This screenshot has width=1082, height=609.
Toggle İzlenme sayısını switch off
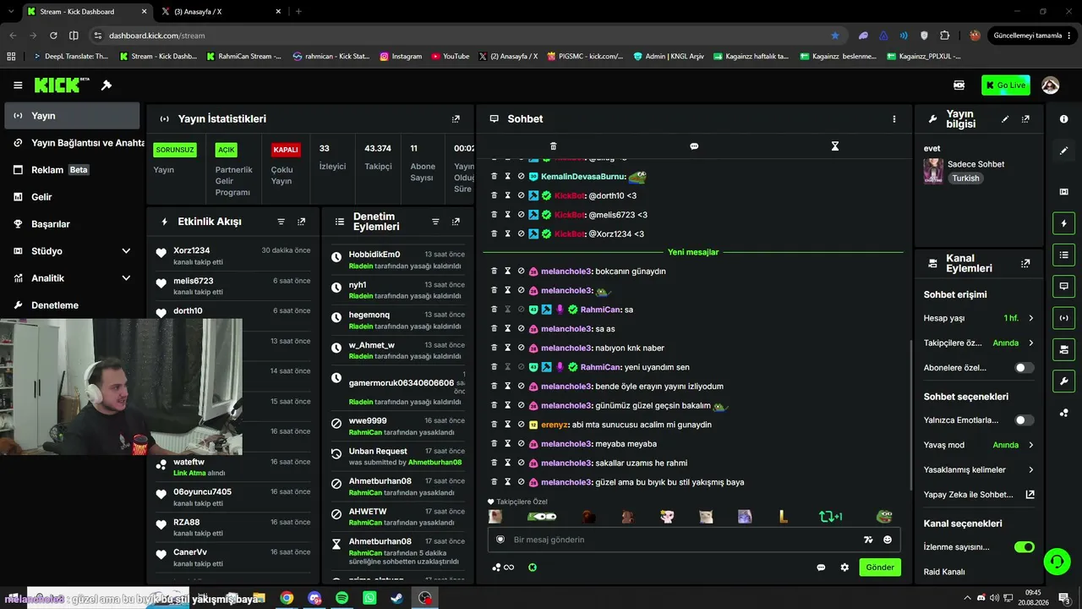click(x=1024, y=547)
